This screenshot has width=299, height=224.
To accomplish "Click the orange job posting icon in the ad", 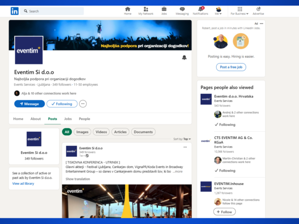I will 241,41.
